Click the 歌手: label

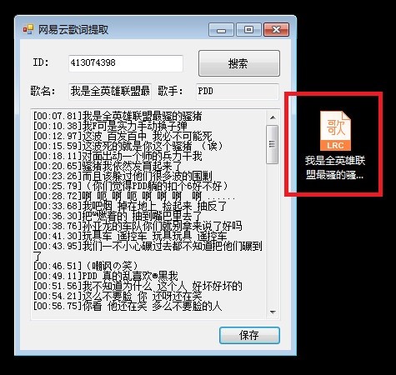pyautogui.click(x=171, y=91)
